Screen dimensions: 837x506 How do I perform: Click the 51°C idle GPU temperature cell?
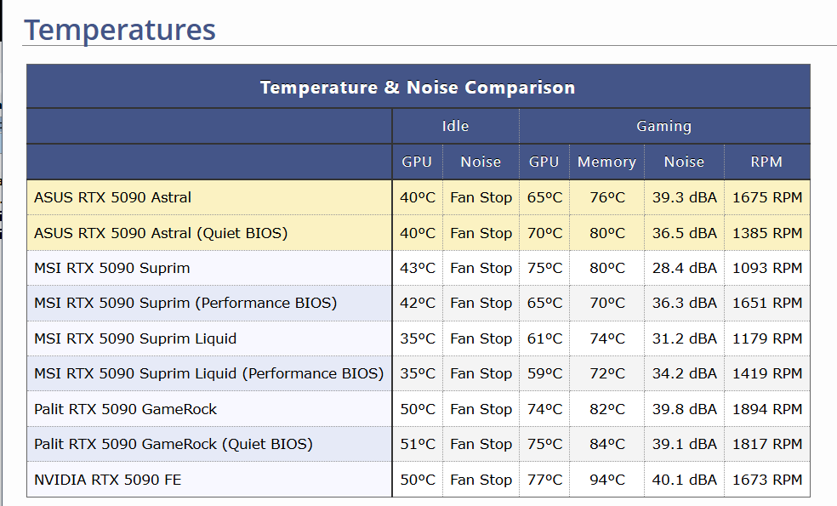418,444
